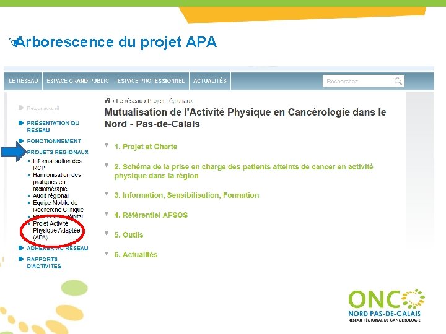Click the Adhérer au réseau bullet icon
The height and width of the screenshot is (334, 446).
pyautogui.click(x=21, y=248)
